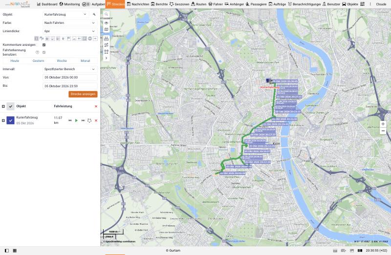Toggle the first annotation icon in track options row
Screen dimensions: 391x255
[36, 39]
